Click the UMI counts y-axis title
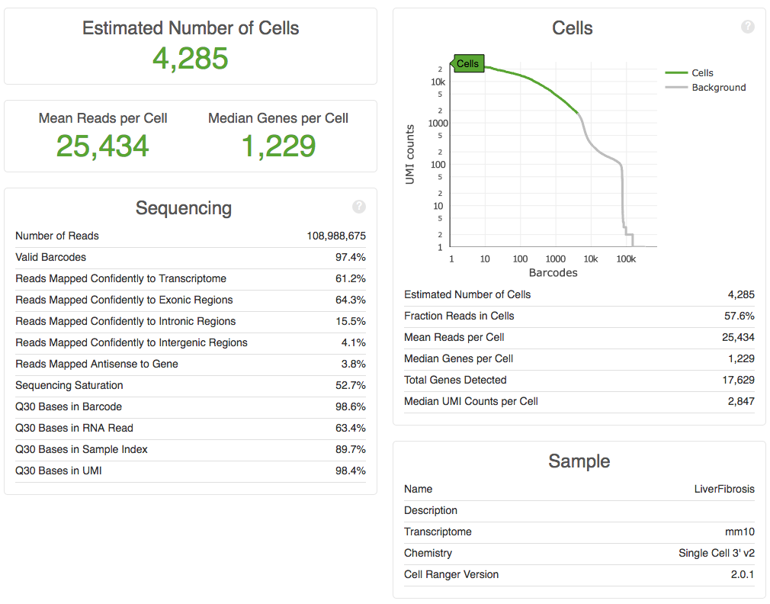 tap(409, 154)
